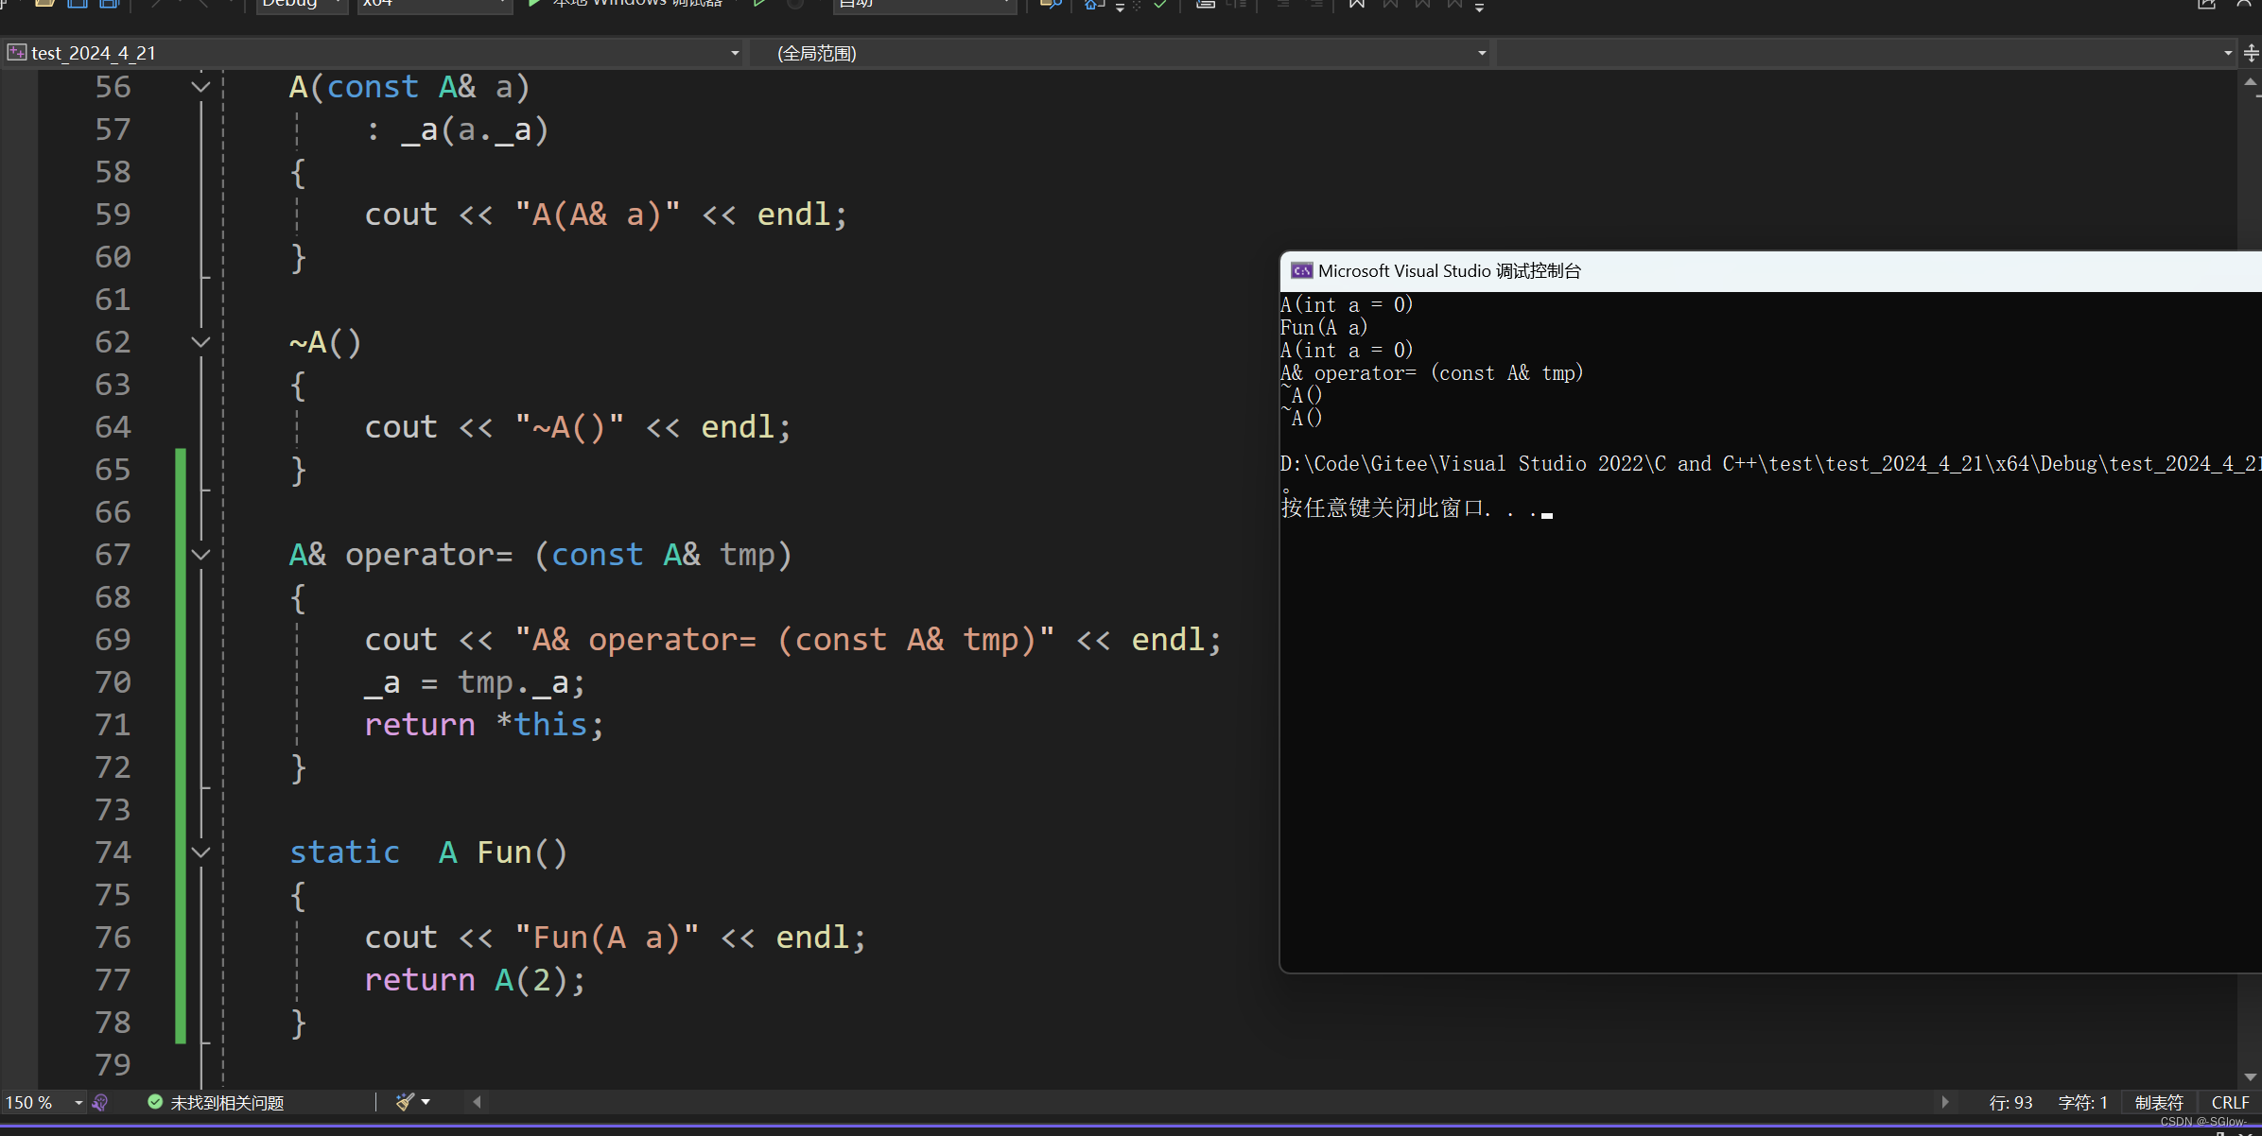
Task: Click the vertical scrollbar down arrow
Action: pos(2250,1077)
